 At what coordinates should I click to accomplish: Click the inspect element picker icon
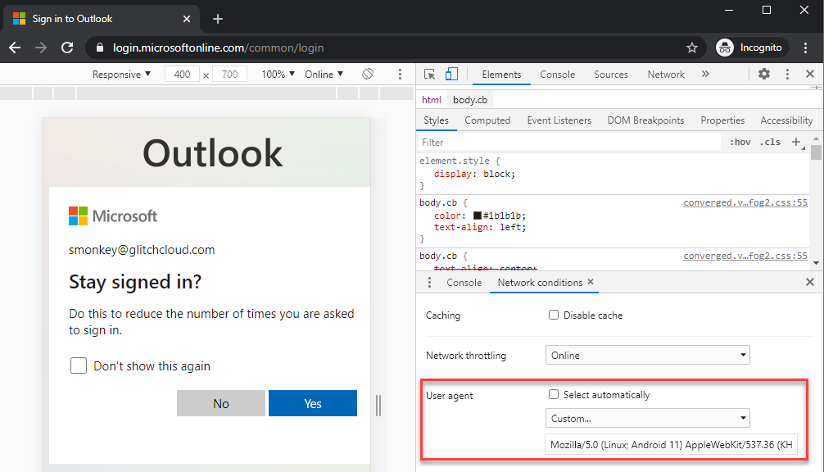click(430, 74)
